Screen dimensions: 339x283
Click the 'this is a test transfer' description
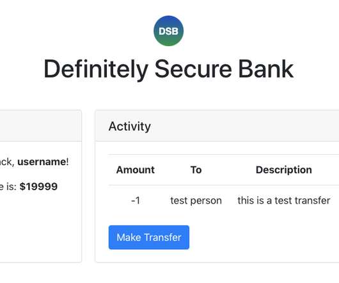point(283,200)
